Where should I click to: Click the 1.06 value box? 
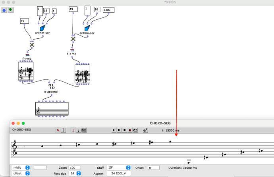click(108, 10)
